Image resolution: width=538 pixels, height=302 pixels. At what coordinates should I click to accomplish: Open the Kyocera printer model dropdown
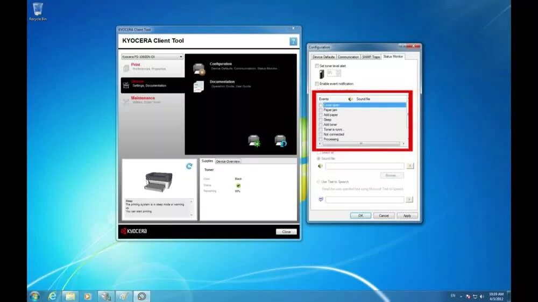152,56
